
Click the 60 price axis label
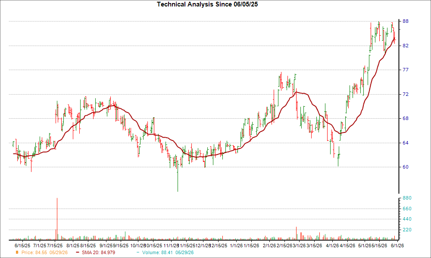point(406,167)
